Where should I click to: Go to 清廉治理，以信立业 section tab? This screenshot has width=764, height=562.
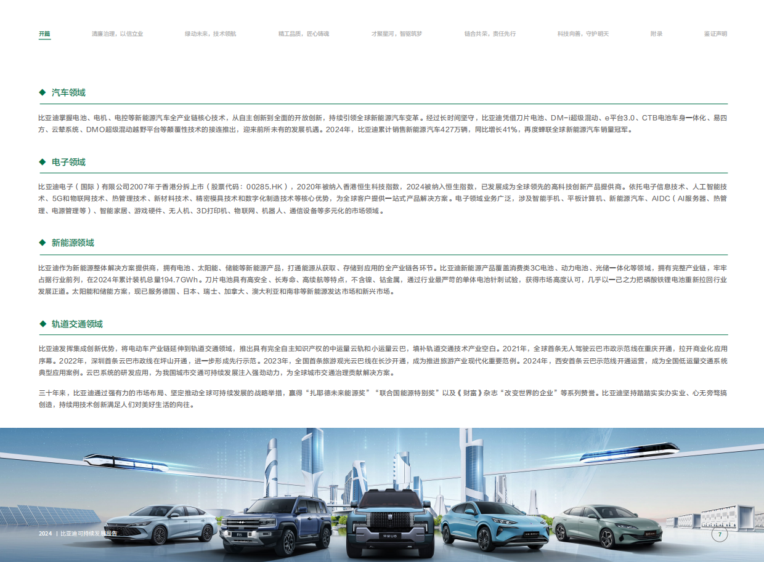click(117, 34)
